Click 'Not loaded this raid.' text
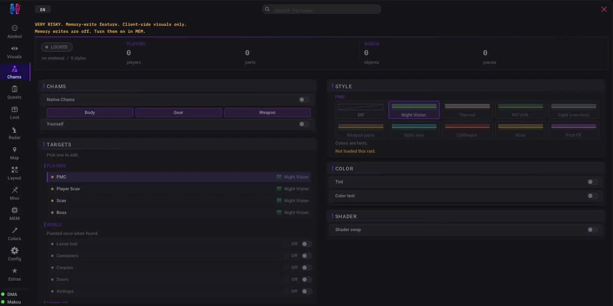 coord(355,151)
